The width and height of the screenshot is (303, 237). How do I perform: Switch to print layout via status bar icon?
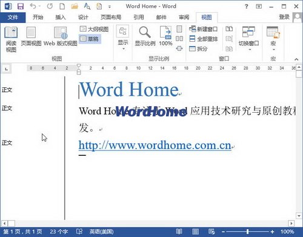click(195, 232)
